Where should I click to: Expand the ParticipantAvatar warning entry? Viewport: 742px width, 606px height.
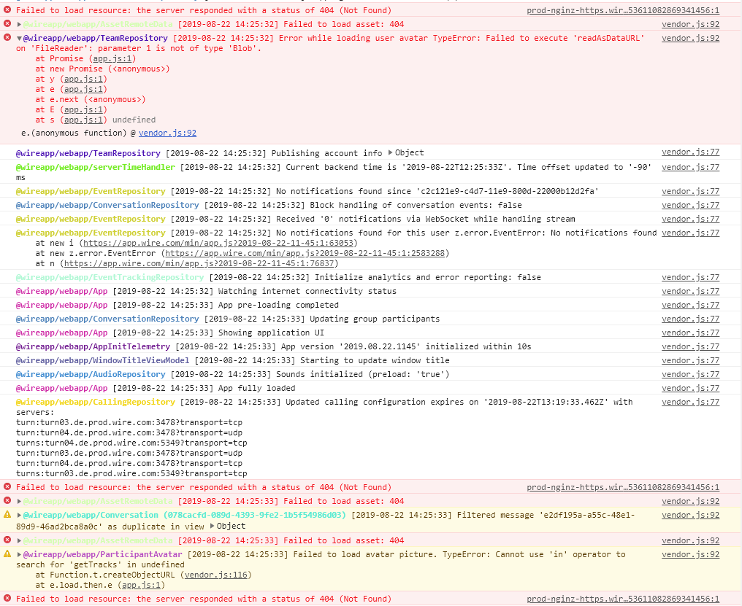click(x=19, y=554)
